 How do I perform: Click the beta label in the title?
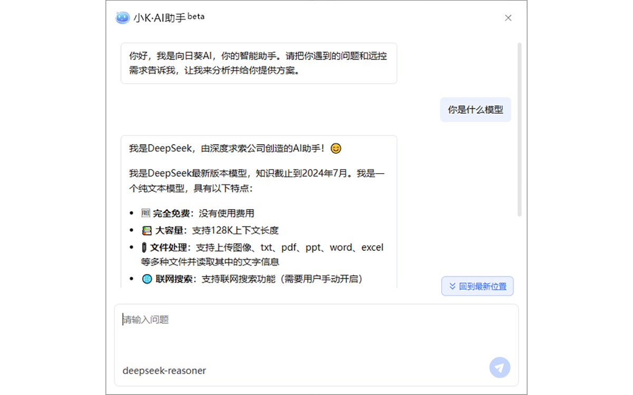[196, 16]
